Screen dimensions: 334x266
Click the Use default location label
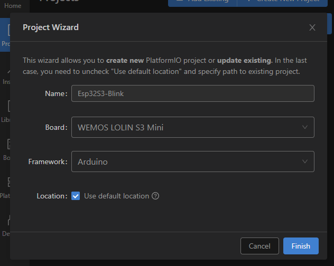(116, 196)
